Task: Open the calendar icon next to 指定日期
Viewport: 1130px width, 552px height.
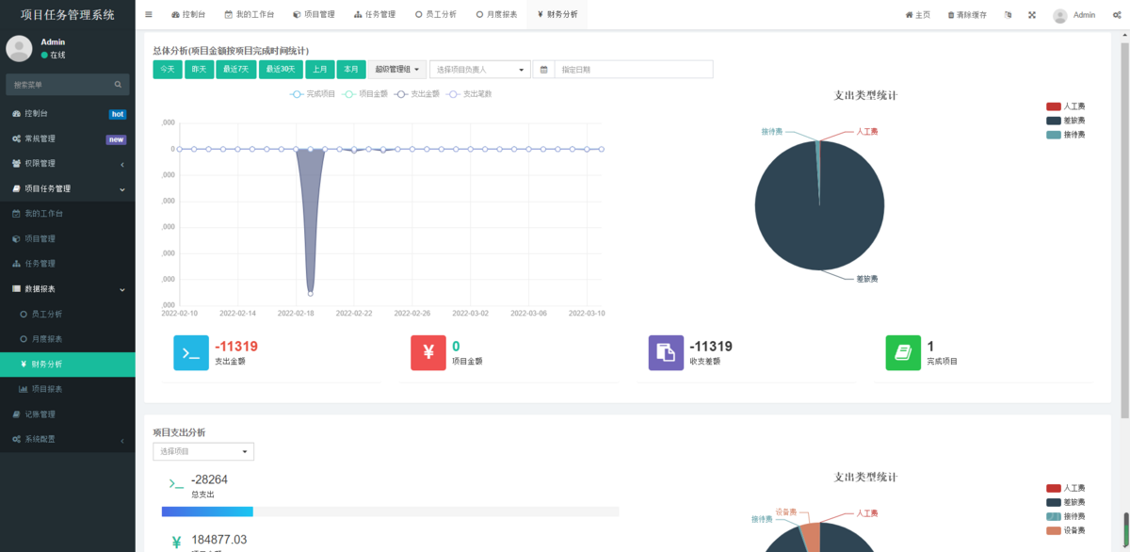Action: click(x=544, y=69)
